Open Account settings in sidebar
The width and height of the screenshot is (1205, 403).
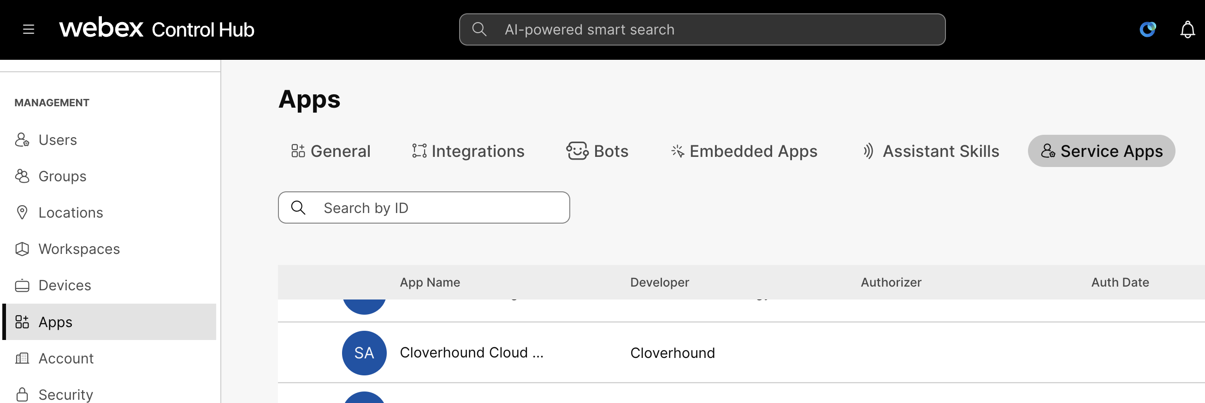(109, 359)
